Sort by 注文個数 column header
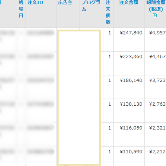Image resolution: width=166 pixels, height=166 pixels. 108,12
